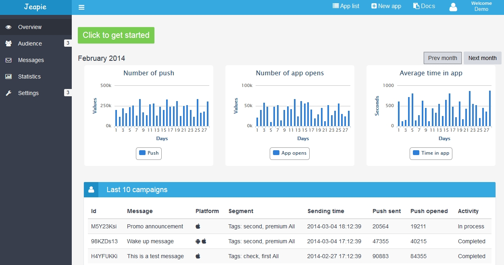Viewport: 504px width, 265px height.
Task: Toggle the Time in app legend
Action: pos(431,153)
